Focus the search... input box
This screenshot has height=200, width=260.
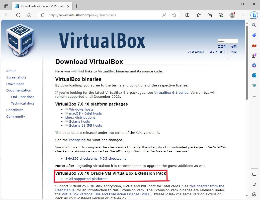(x=227, y=41)
